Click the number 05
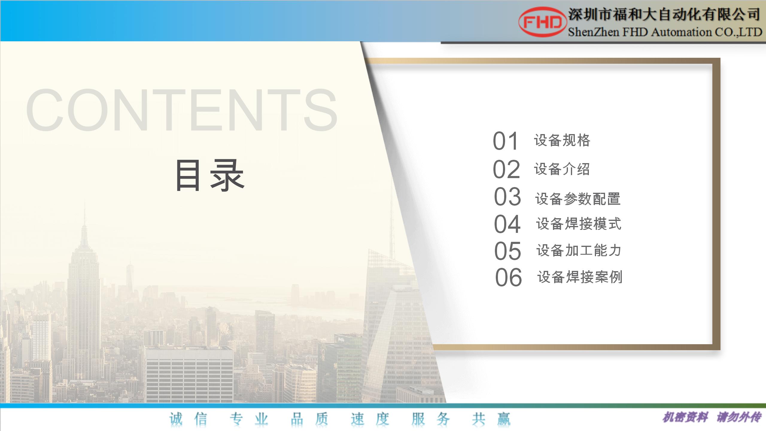Screen dimensions: 766x431 508,251
